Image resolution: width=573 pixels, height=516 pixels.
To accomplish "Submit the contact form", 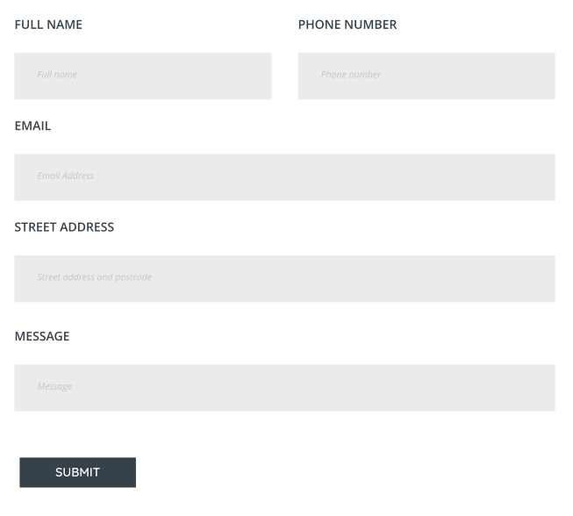I will (x=77, y=472).
